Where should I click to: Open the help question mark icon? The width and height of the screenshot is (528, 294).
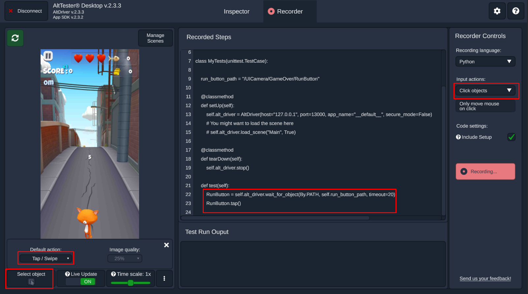[x=516, y=11]
